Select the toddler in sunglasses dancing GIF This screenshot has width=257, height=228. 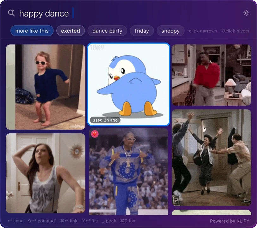pyautogui.click(x=46, y=87)
